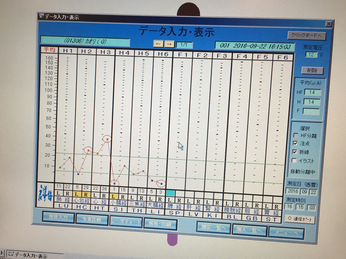This screenshot has width=346, height=259.
Task: Click the 測定電圧 value field showing 12
Action: (311, 55)
